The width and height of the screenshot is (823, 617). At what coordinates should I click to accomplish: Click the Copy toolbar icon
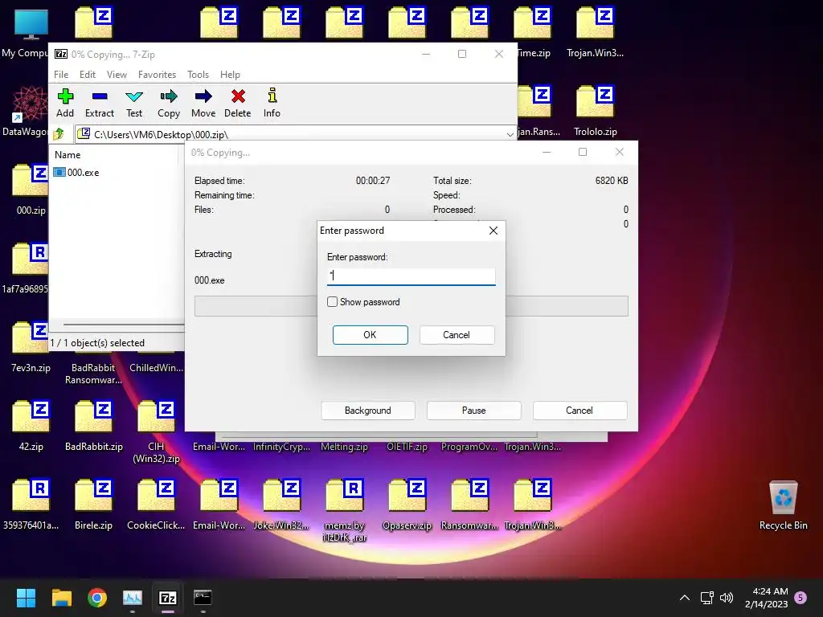(x=169, y=103)
